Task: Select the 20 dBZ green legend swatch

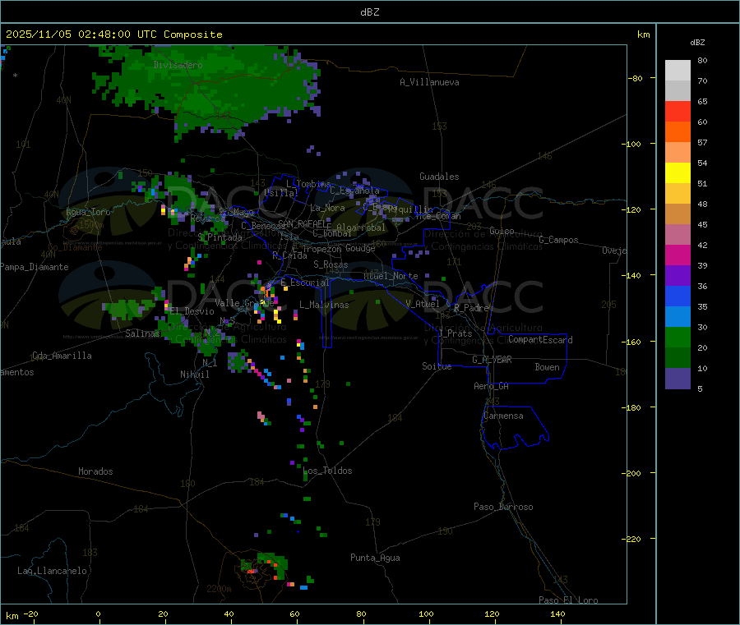Action: (678, 337)
